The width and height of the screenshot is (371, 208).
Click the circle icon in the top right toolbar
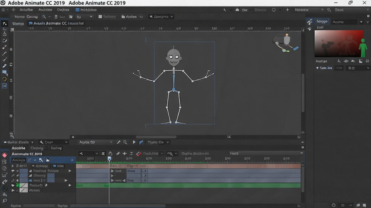[274, 10]
